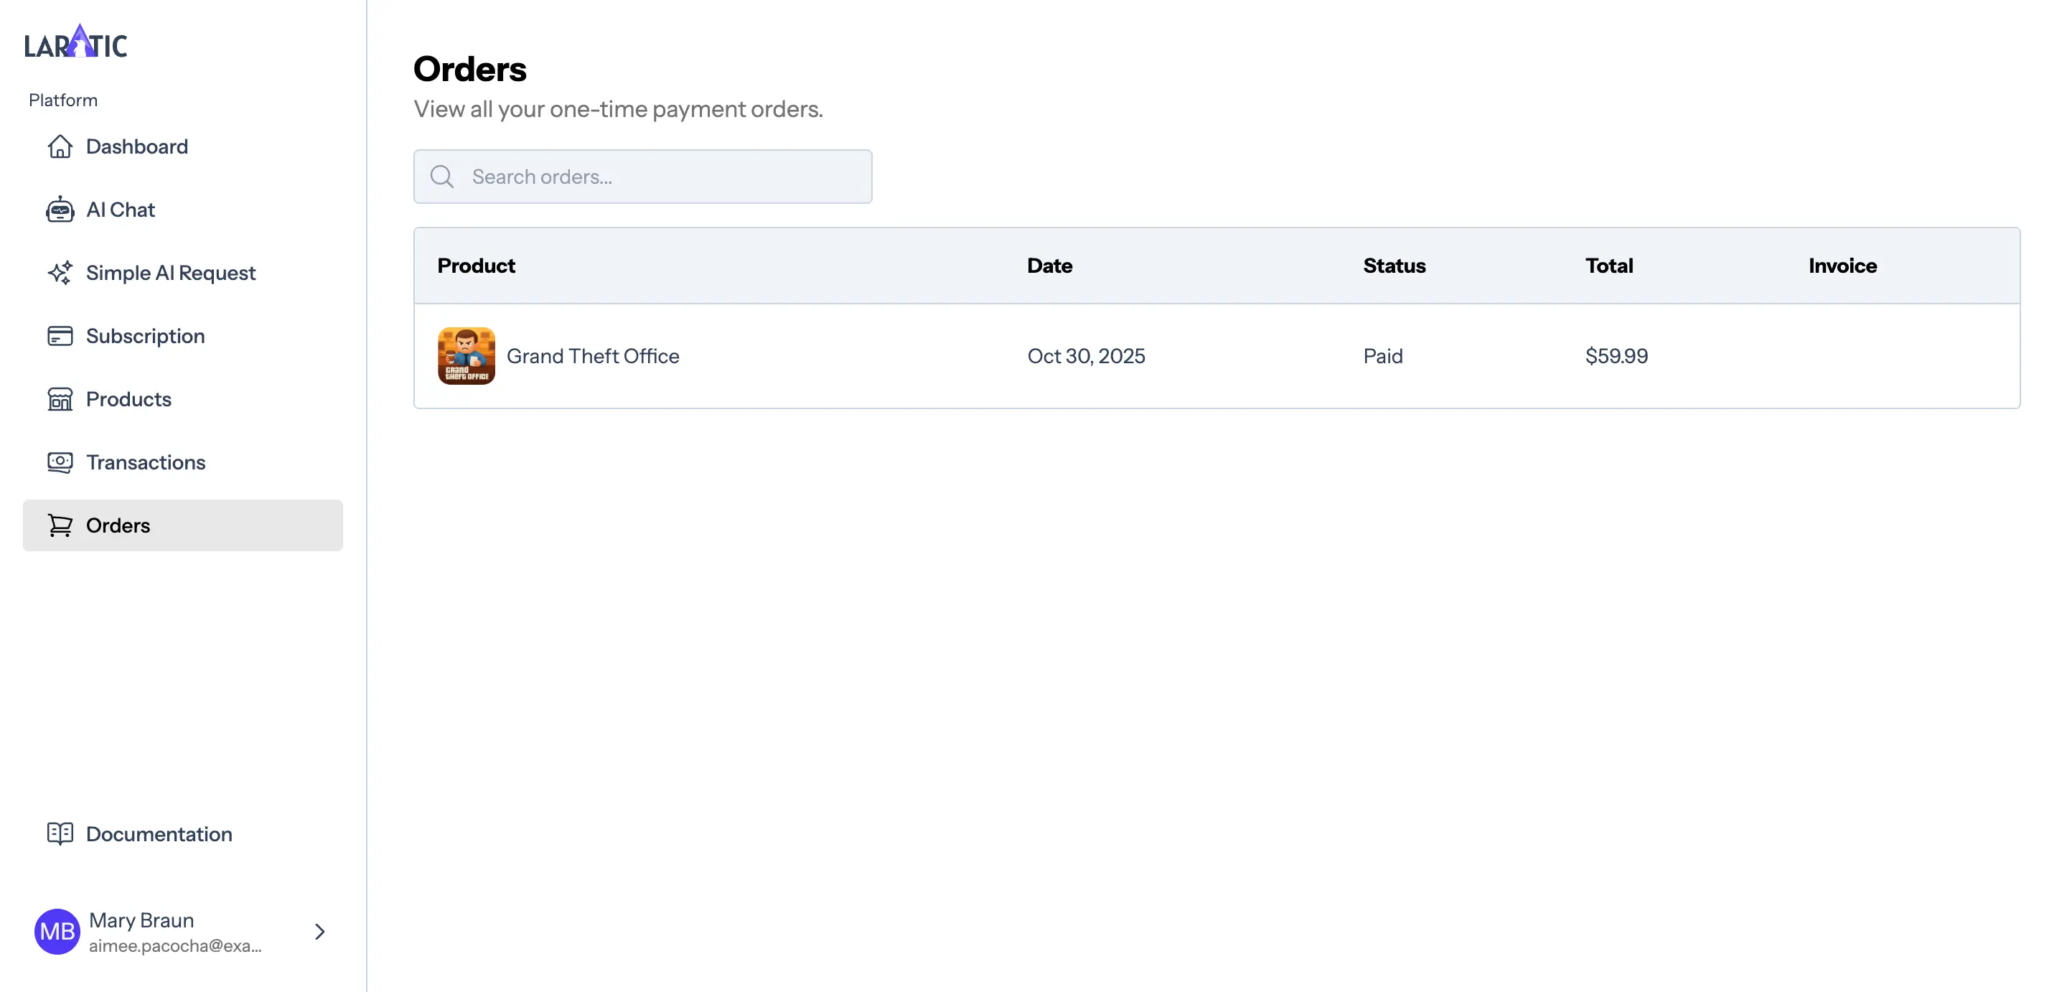
Task: Open the Transactions page in sidebar
Action: coord(145,462)
